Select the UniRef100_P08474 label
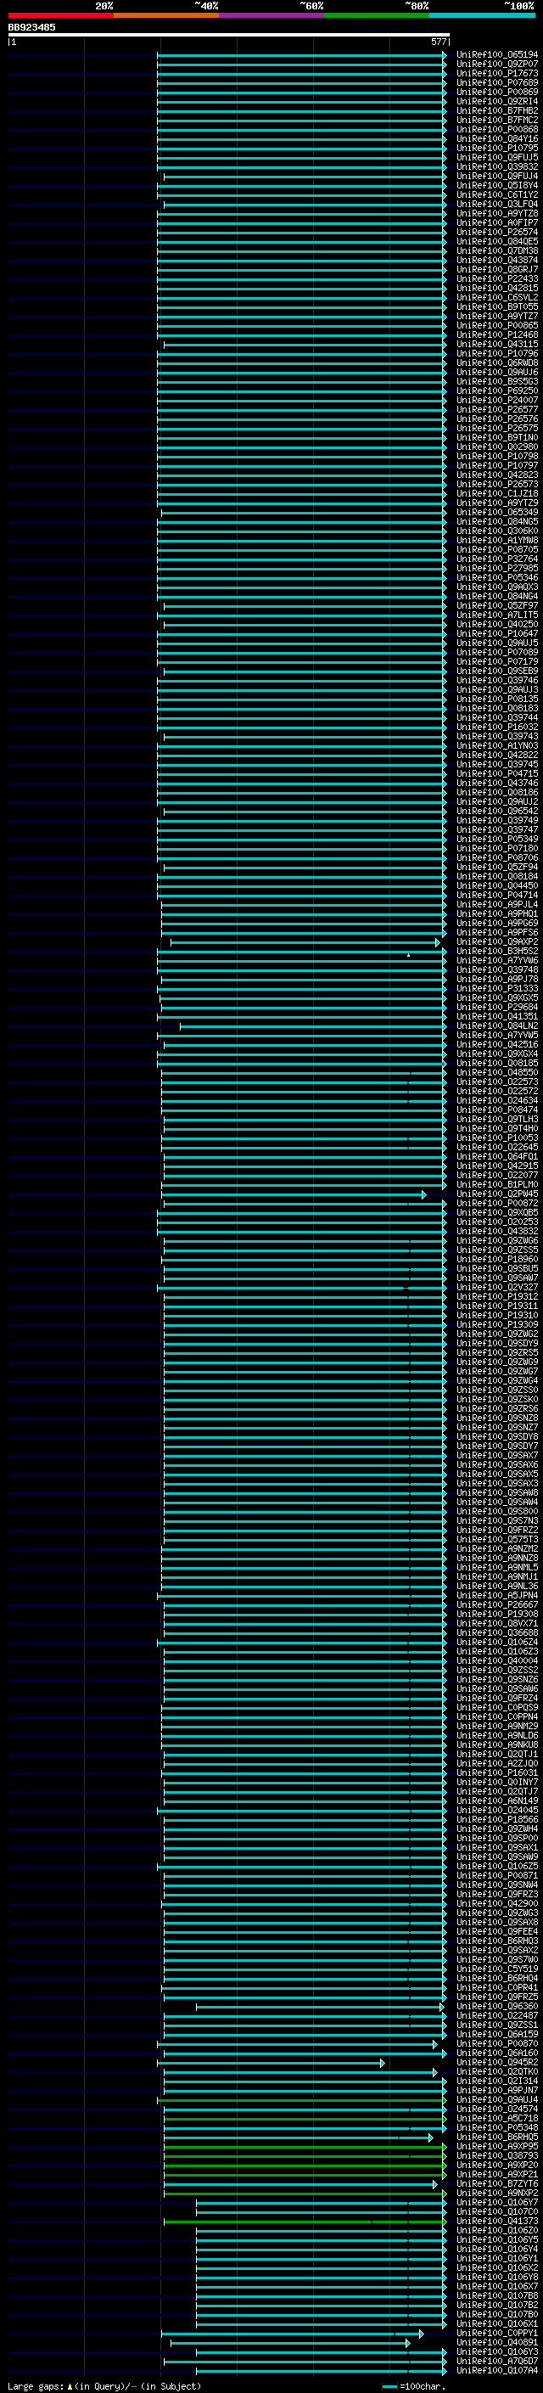Image resolution: width=543 pixels, height=2393 pixels. [x=497, y=1110]
